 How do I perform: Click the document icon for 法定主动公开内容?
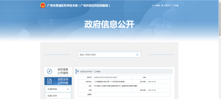tap(49, 81)
